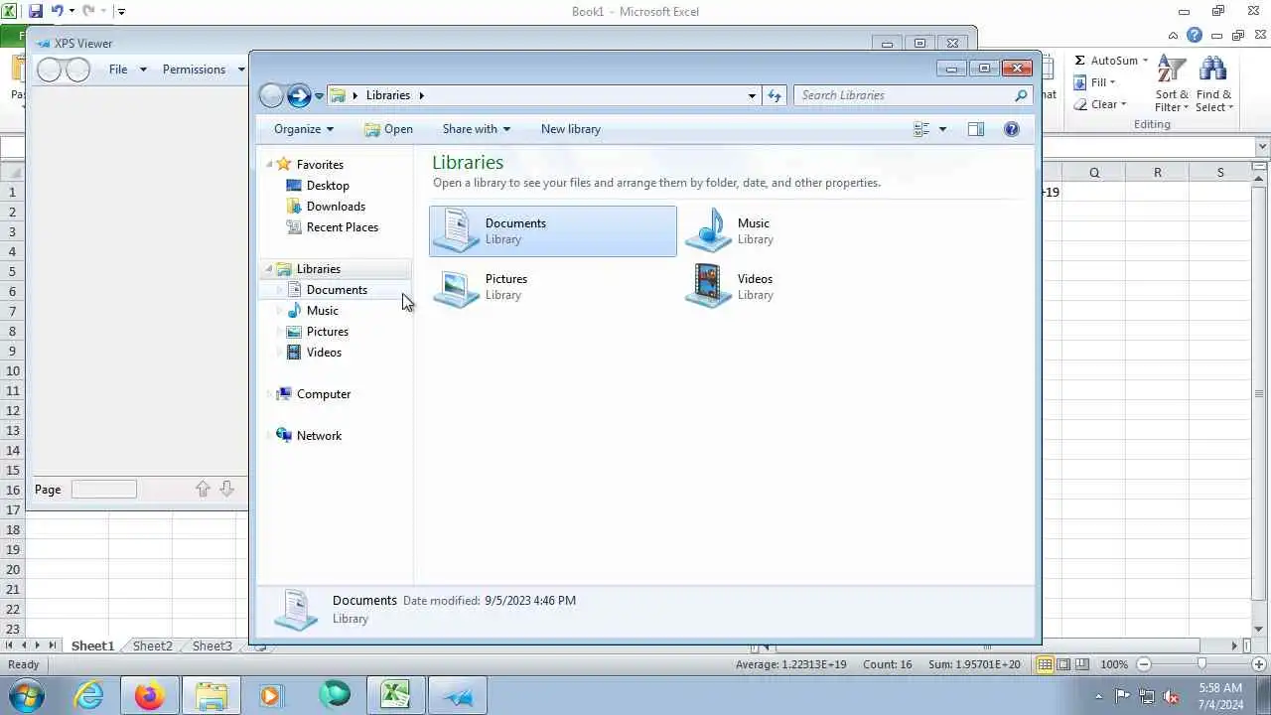Click the Excel zoom slider handle
This screenshot has height=715, width=1271.
pyautogui.click(x=1201, y=664)
